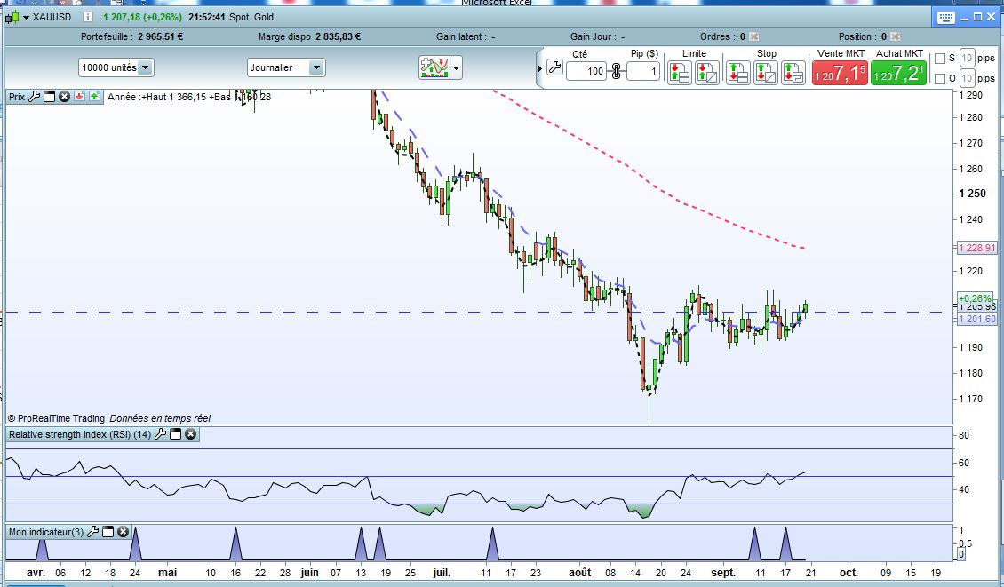Open the virtual keyboard icon in title bar
This screenshot has height=587, width=1004.
(x=945, y=17)
